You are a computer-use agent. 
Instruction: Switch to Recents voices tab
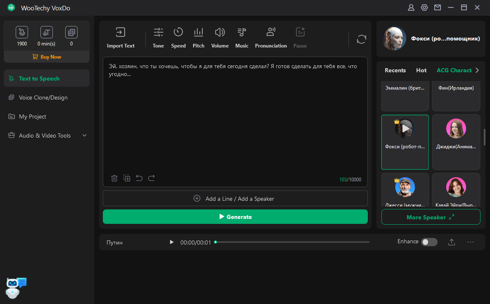click(395, 70)
